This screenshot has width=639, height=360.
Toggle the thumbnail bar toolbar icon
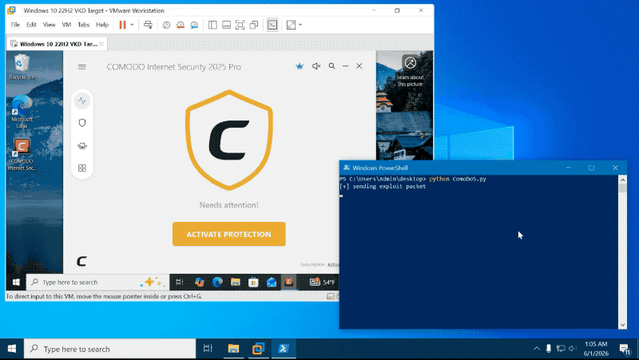point(226,25)
